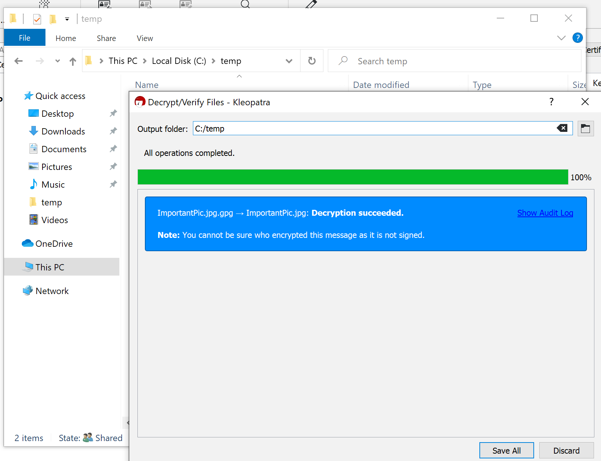Open Pictures in Quick access

(50, 167)
